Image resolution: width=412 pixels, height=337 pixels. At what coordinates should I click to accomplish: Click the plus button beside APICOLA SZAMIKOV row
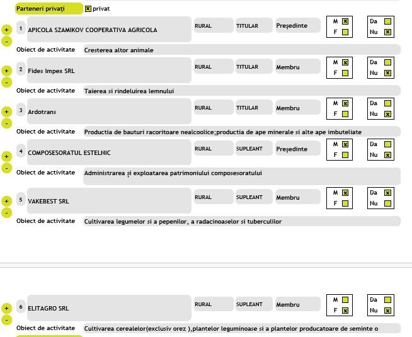[6, 30]
